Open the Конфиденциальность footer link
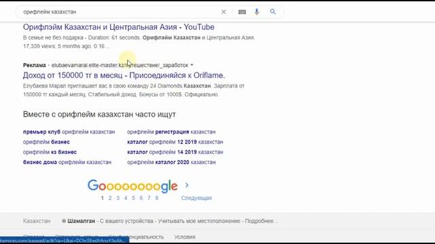 pyautogui.click(x=136, y=237)
